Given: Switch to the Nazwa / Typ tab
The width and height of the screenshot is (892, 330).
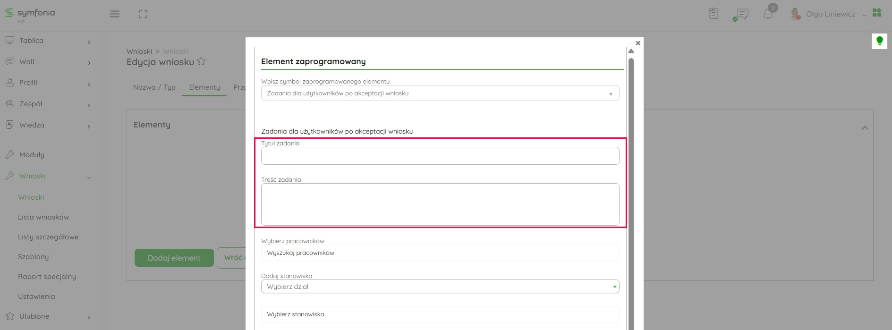Looking at the screenshot, I should click(154, 87).
